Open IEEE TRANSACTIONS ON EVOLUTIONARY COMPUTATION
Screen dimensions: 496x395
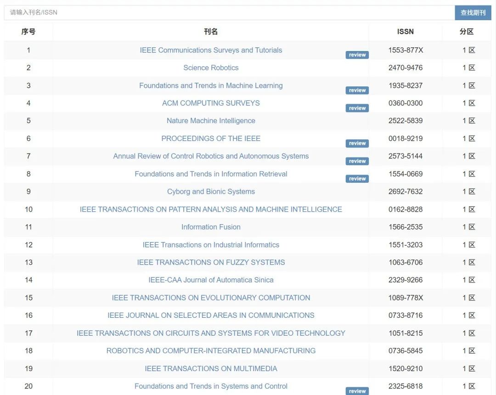[x=211, y=298]
